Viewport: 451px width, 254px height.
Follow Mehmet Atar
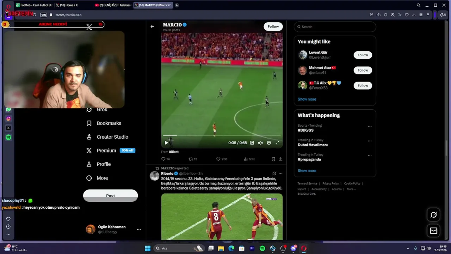coord(363,70)
